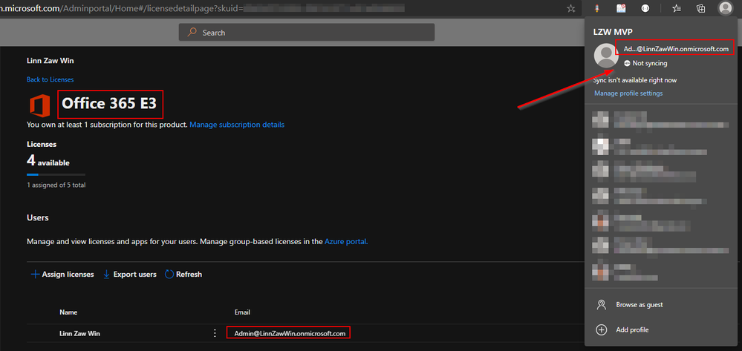The width and height of the screenshot is (742, 351).
Task: Sort by the Name column header
Action: point(68,312)
